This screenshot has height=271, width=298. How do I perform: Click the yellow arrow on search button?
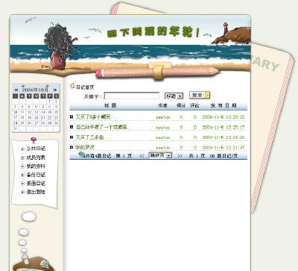(208, 95)
